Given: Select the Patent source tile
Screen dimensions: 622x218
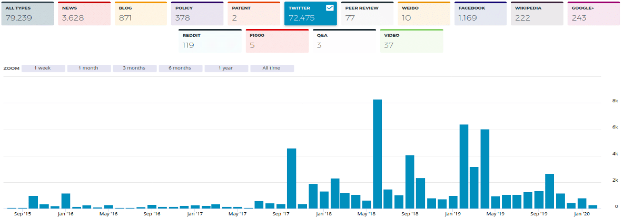Looking at the screenshot, I should (254, 14).
